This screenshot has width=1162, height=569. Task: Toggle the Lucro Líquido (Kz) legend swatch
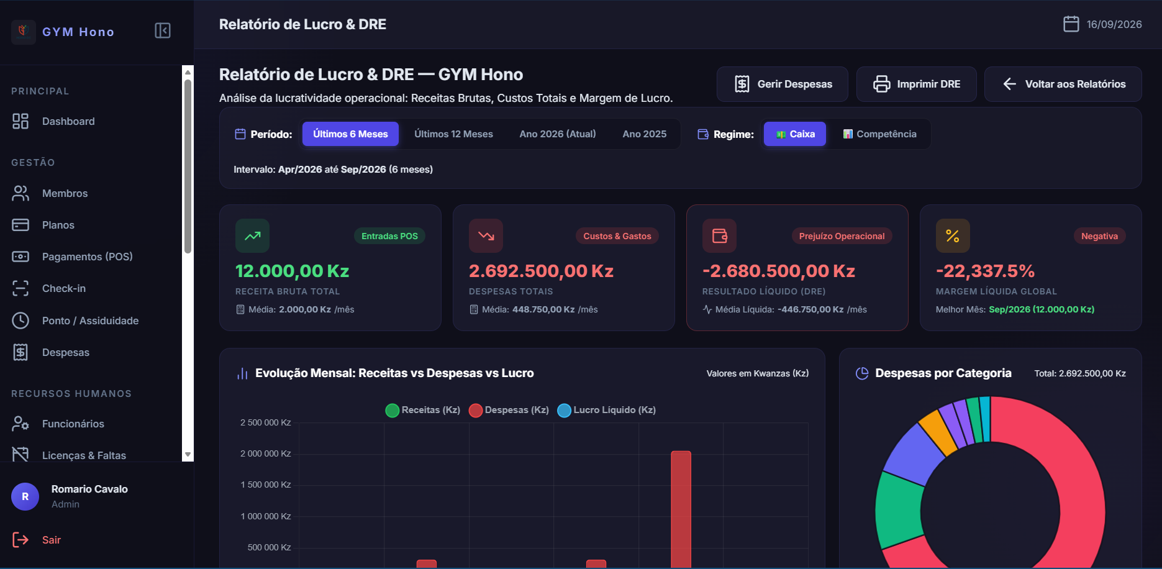tap(565, 411)
